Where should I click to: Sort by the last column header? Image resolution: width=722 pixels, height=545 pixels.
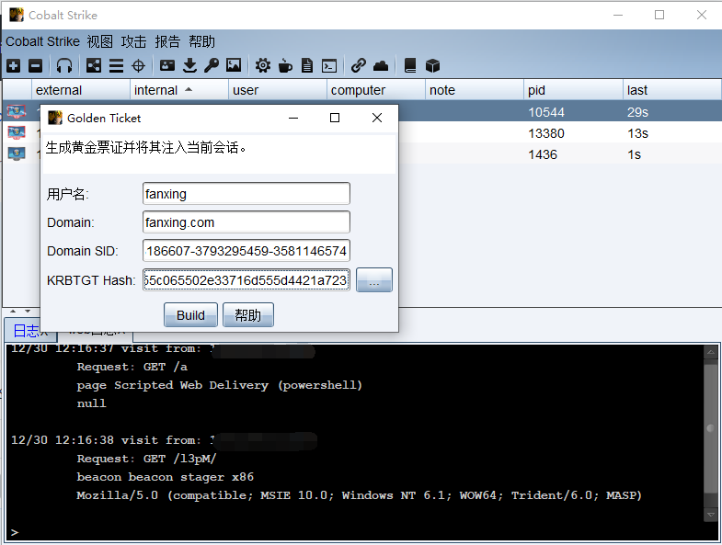(x=672, y=90)
